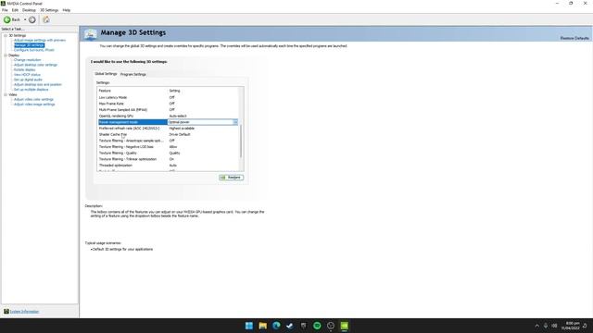Select the Shader Cache Size row
The width and height of the screenshot is (593, 333).
[169, 134]
